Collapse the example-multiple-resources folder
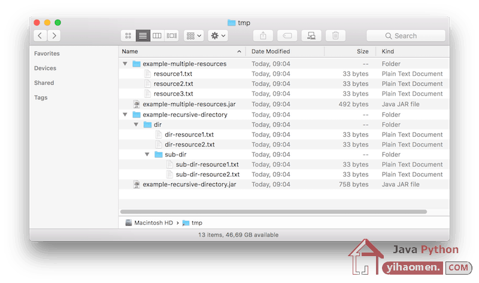Viewport: 479px width, 283px height. click(x=125, y=64)
